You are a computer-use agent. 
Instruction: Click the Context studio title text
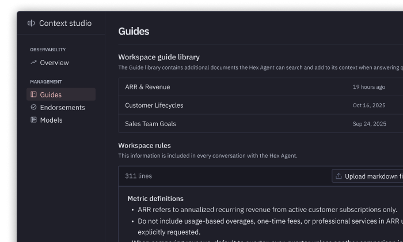(65, 24)
